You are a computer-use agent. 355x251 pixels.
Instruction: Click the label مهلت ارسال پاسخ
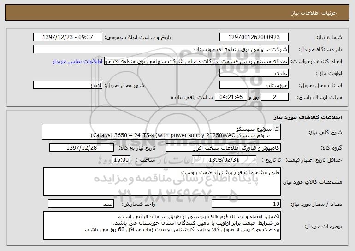[x=319, y=97]
